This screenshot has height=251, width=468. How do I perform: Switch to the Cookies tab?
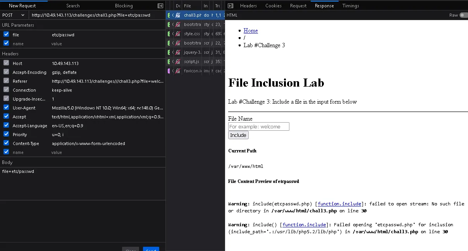point(273,6)
